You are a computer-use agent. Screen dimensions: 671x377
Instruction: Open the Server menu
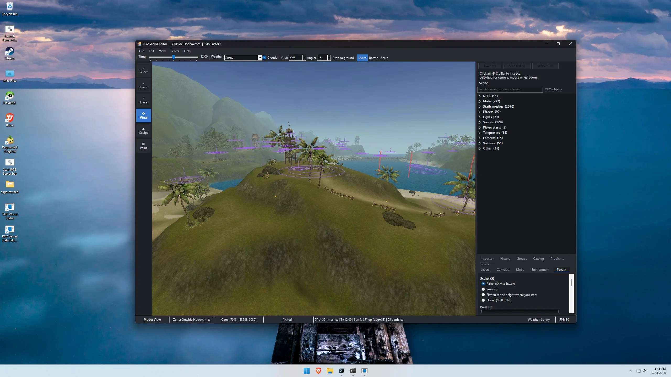175,51
